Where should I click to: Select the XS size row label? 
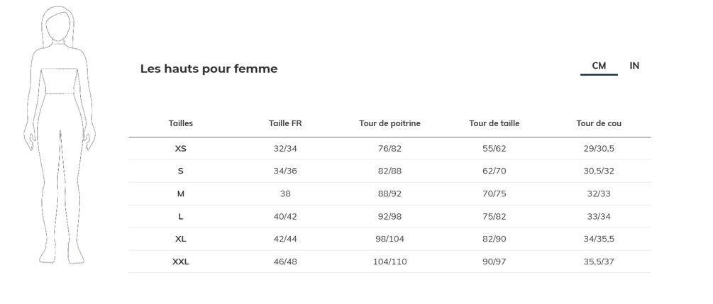pos(181,149)
